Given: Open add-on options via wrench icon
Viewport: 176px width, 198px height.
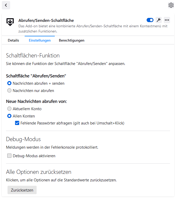Looking at the screenshot, I should tap(158, 20).
